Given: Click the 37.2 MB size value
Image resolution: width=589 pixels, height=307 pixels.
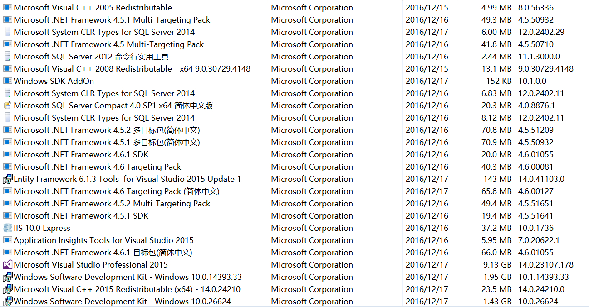Looking at the screenshot, I should (x=496, y=228).
